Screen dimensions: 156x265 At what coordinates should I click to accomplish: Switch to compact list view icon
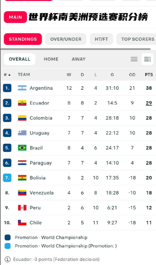(x=134, y=59)
